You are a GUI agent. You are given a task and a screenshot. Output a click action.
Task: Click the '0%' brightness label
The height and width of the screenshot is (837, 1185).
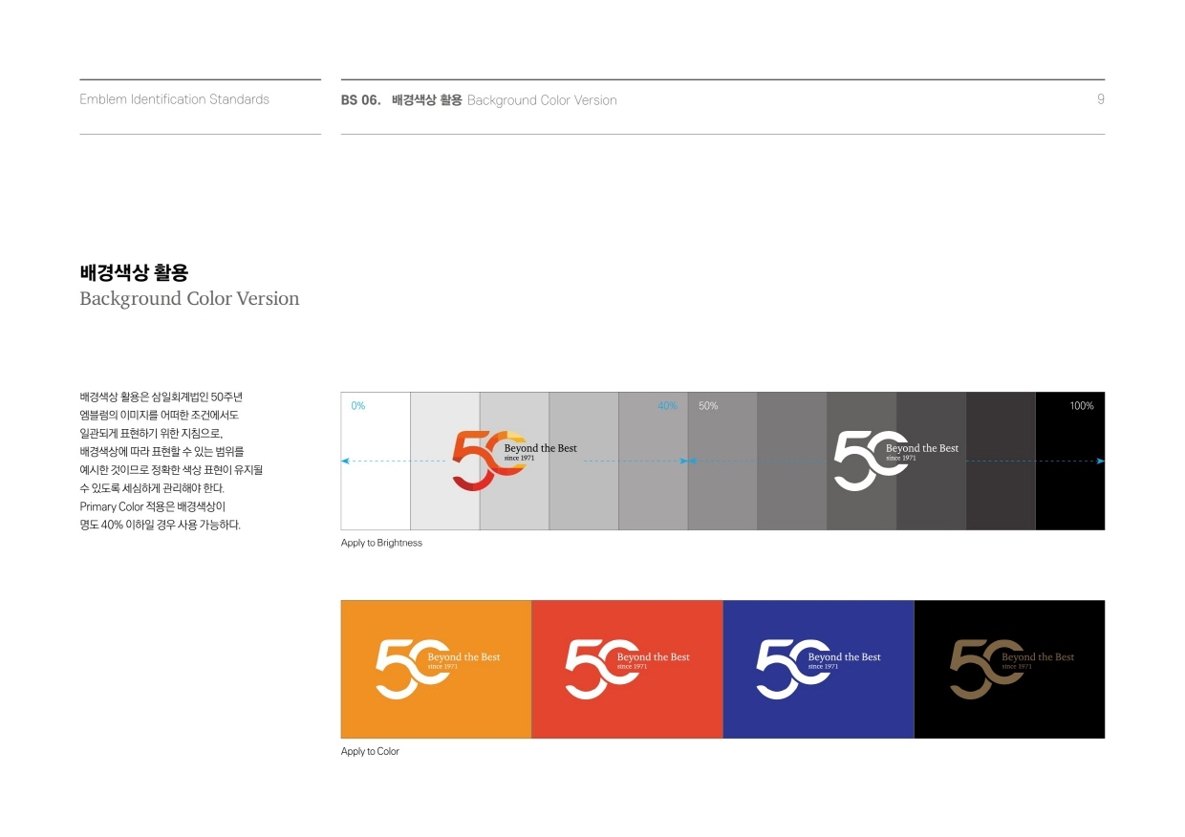pyautogui.click(x=357, y=406)
